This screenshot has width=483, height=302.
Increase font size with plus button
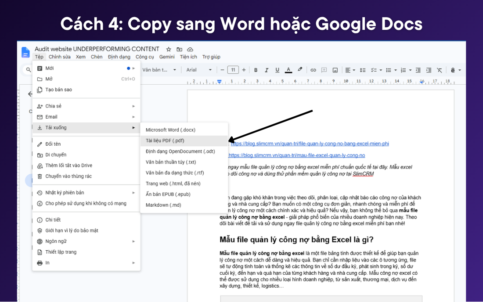(244, 70)
